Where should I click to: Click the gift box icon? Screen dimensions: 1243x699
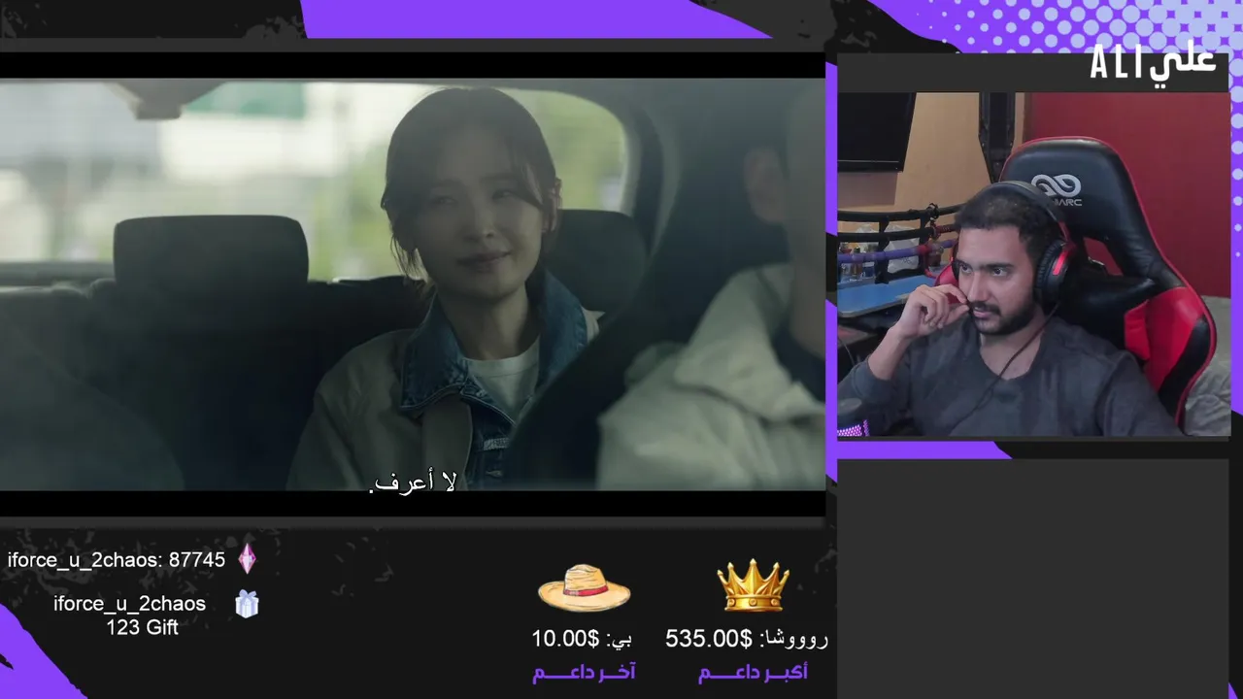[x=247, y=604]
